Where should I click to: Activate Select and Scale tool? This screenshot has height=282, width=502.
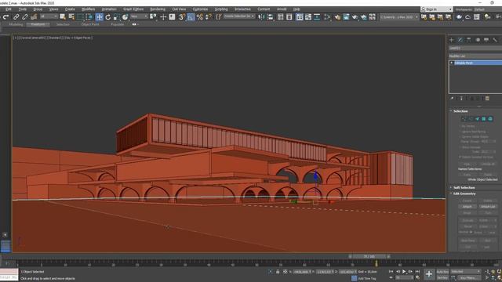coord(117,17)
